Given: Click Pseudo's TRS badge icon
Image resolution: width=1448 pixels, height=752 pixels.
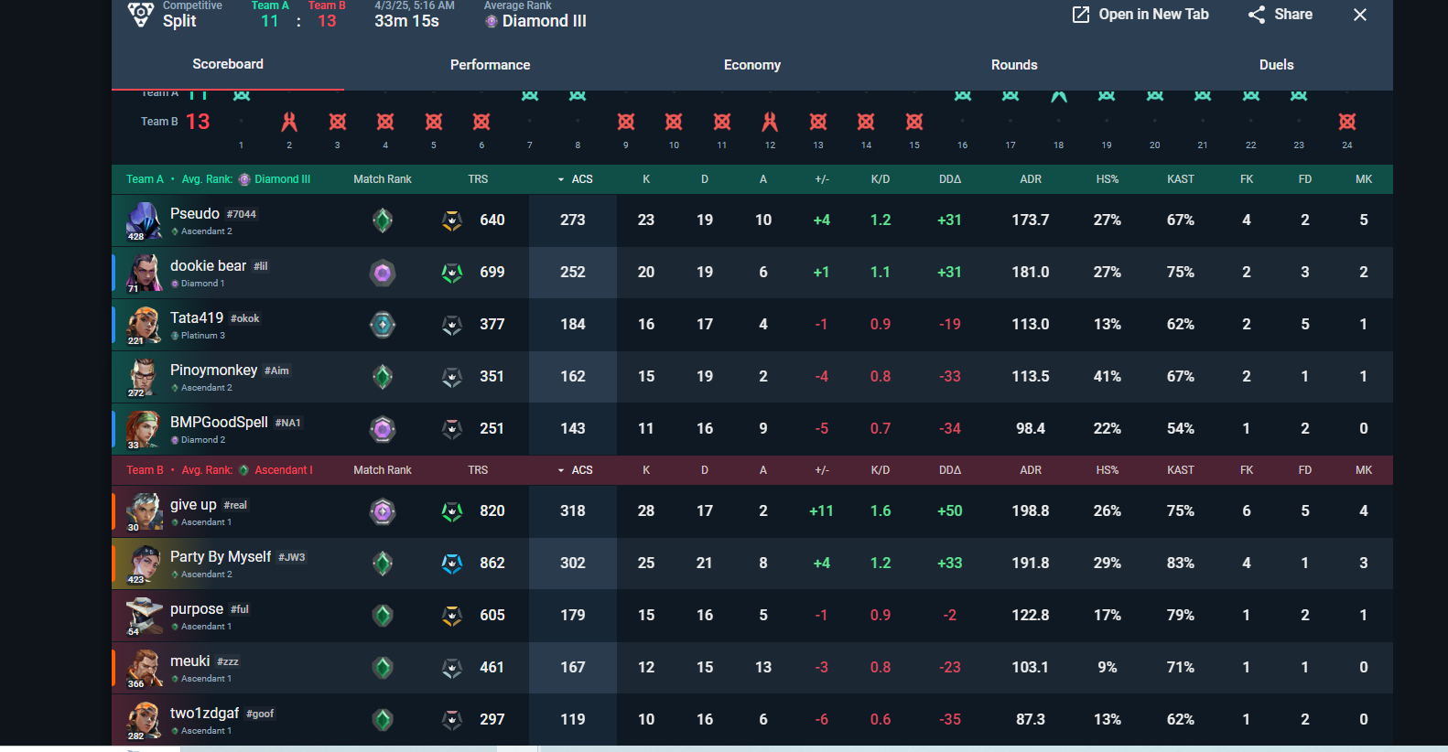Looking at the screenshot, I should click(x=452, y=220).
